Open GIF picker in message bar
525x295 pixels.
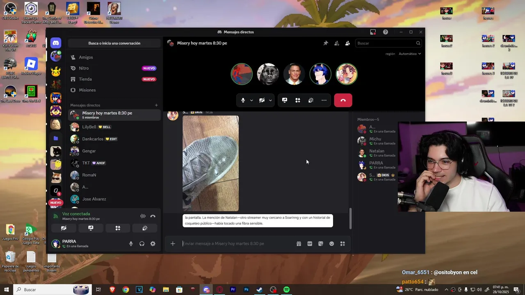[x=310, y=243]
